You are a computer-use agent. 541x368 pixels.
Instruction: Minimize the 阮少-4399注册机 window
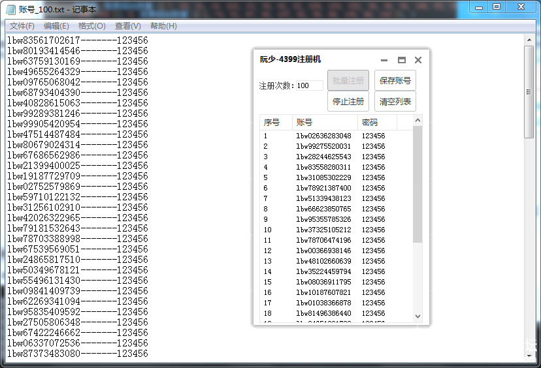click(x=384, y=60)
